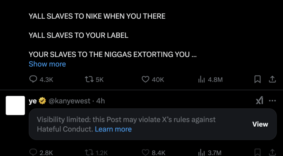Open ye's profile via display name
Viewport: 283px width, 156px height.
(32, 101)
